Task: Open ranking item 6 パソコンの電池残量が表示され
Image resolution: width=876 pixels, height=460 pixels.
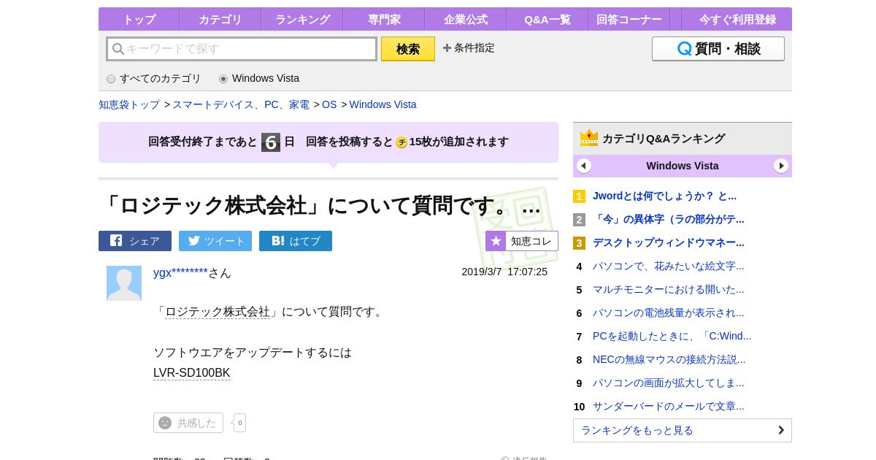Action: point(669,313)
